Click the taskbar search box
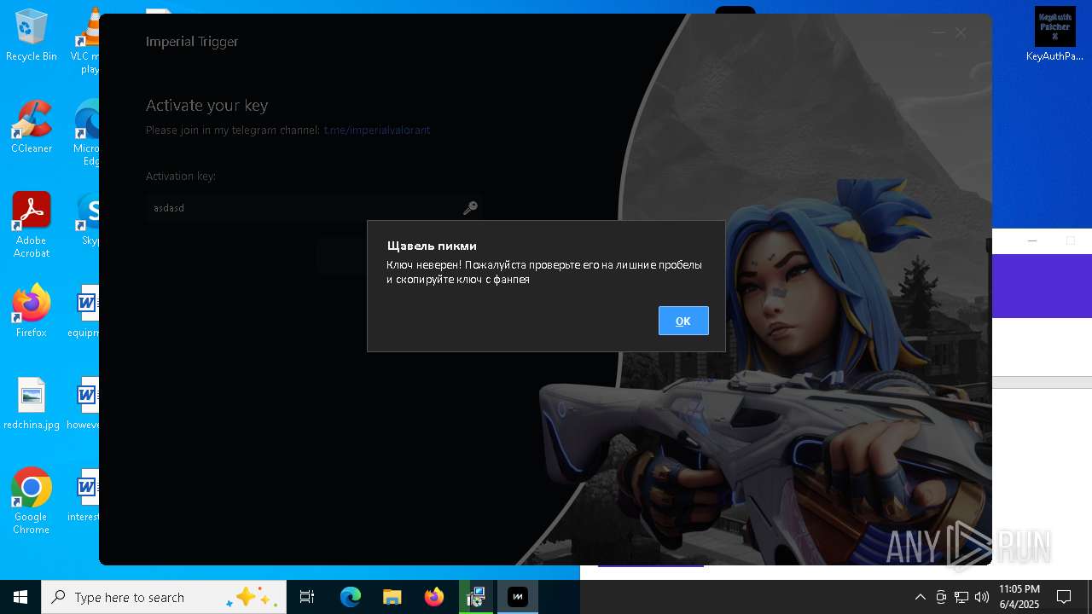 point(165,597)
